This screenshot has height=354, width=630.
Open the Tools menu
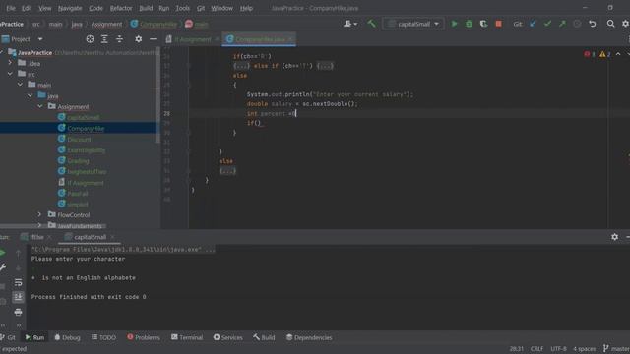point(182,8)
